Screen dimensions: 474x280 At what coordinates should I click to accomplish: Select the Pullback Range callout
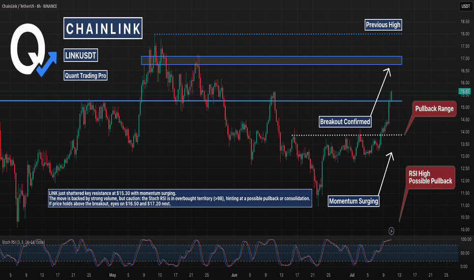coord(434,108)
